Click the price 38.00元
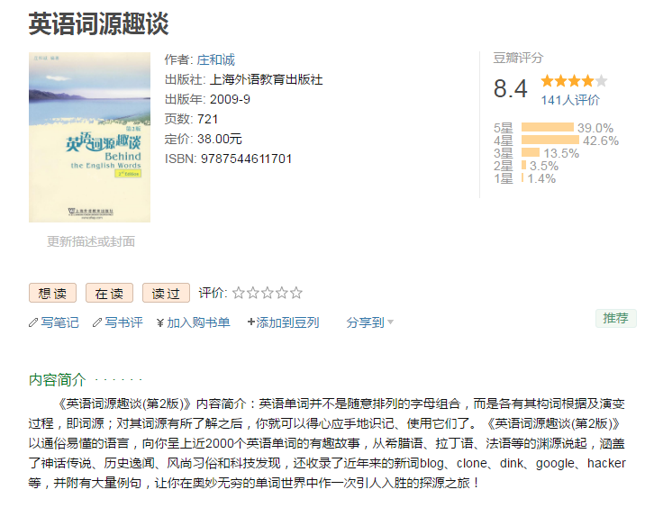663x508 pixels. pos(220,139)
